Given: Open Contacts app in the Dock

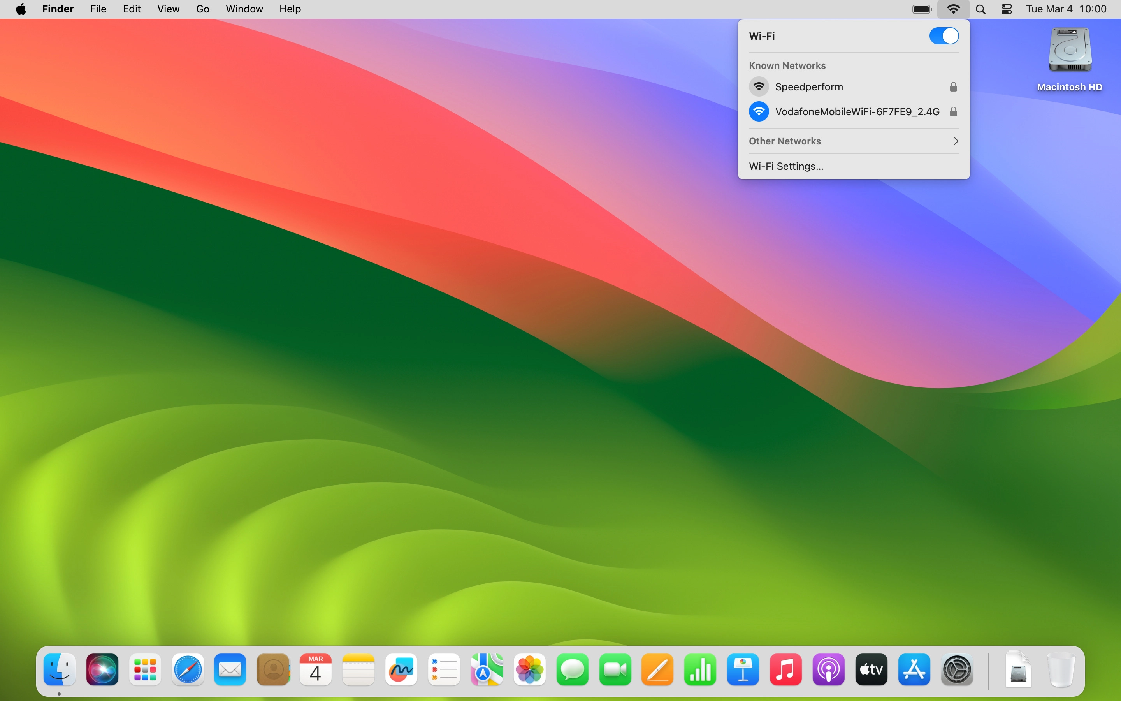Looking at the screenshot, I should tap(273, 669).
